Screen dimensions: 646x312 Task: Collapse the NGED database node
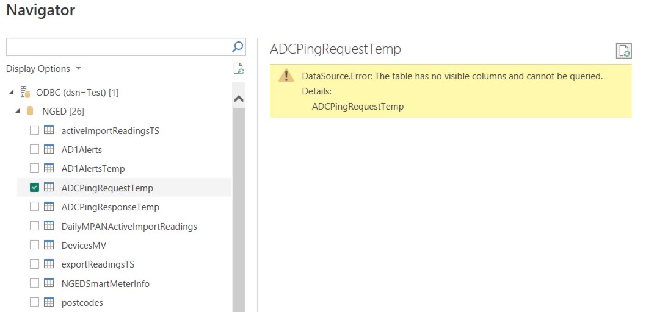click(18, 112)
